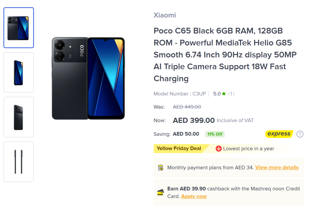This screenshot has height=206, width=311.
Task: Click the Apply now link
Action: pyautogui.click(x=194, y=197)
